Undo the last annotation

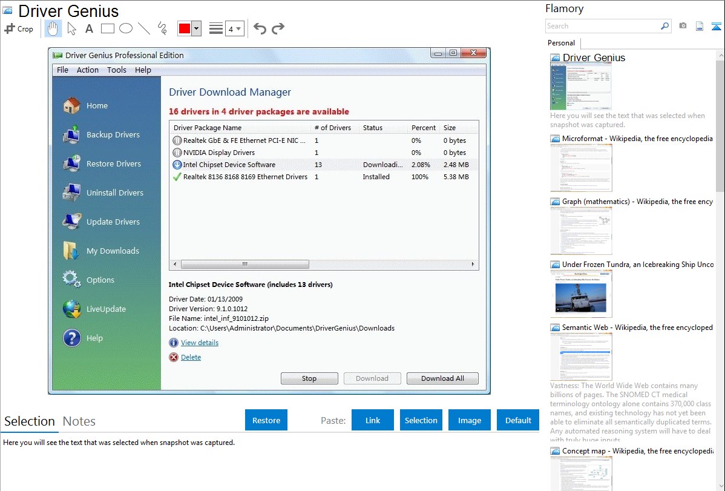click(x=260, y=28)
